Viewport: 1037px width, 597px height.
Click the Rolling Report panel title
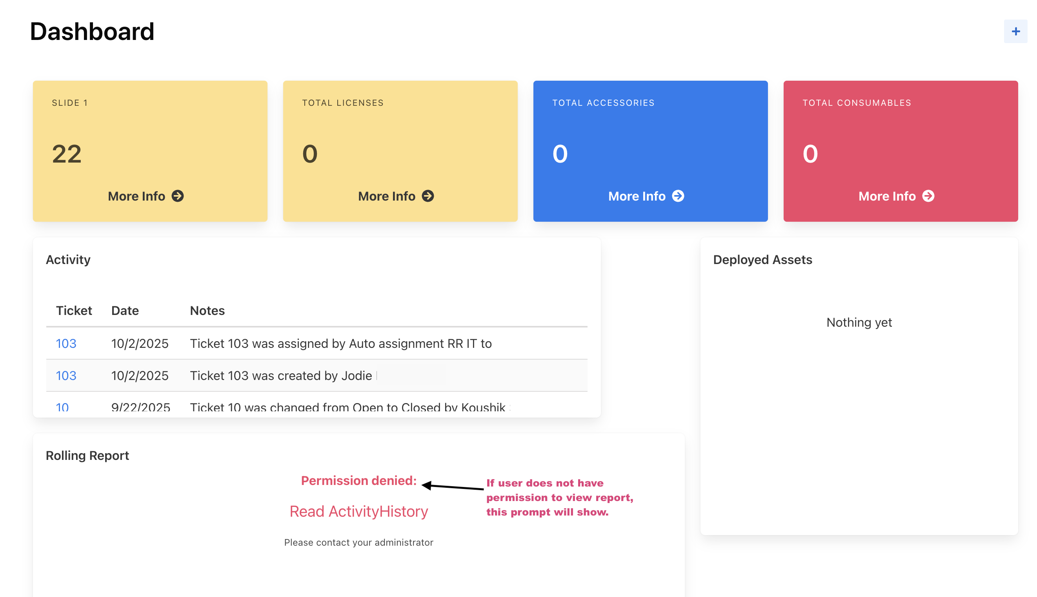coord(87,455)
